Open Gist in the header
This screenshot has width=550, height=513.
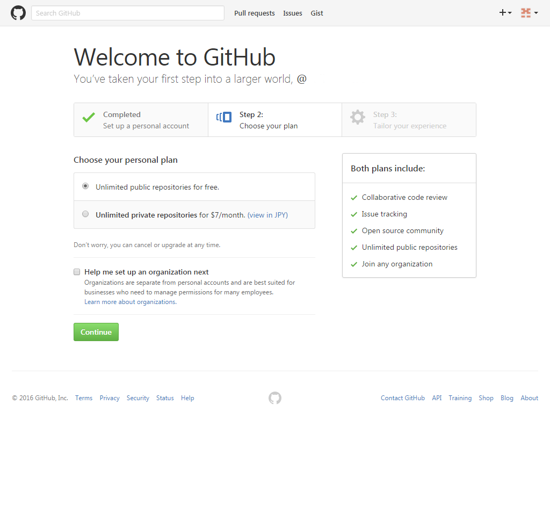(x=317, y=13)
